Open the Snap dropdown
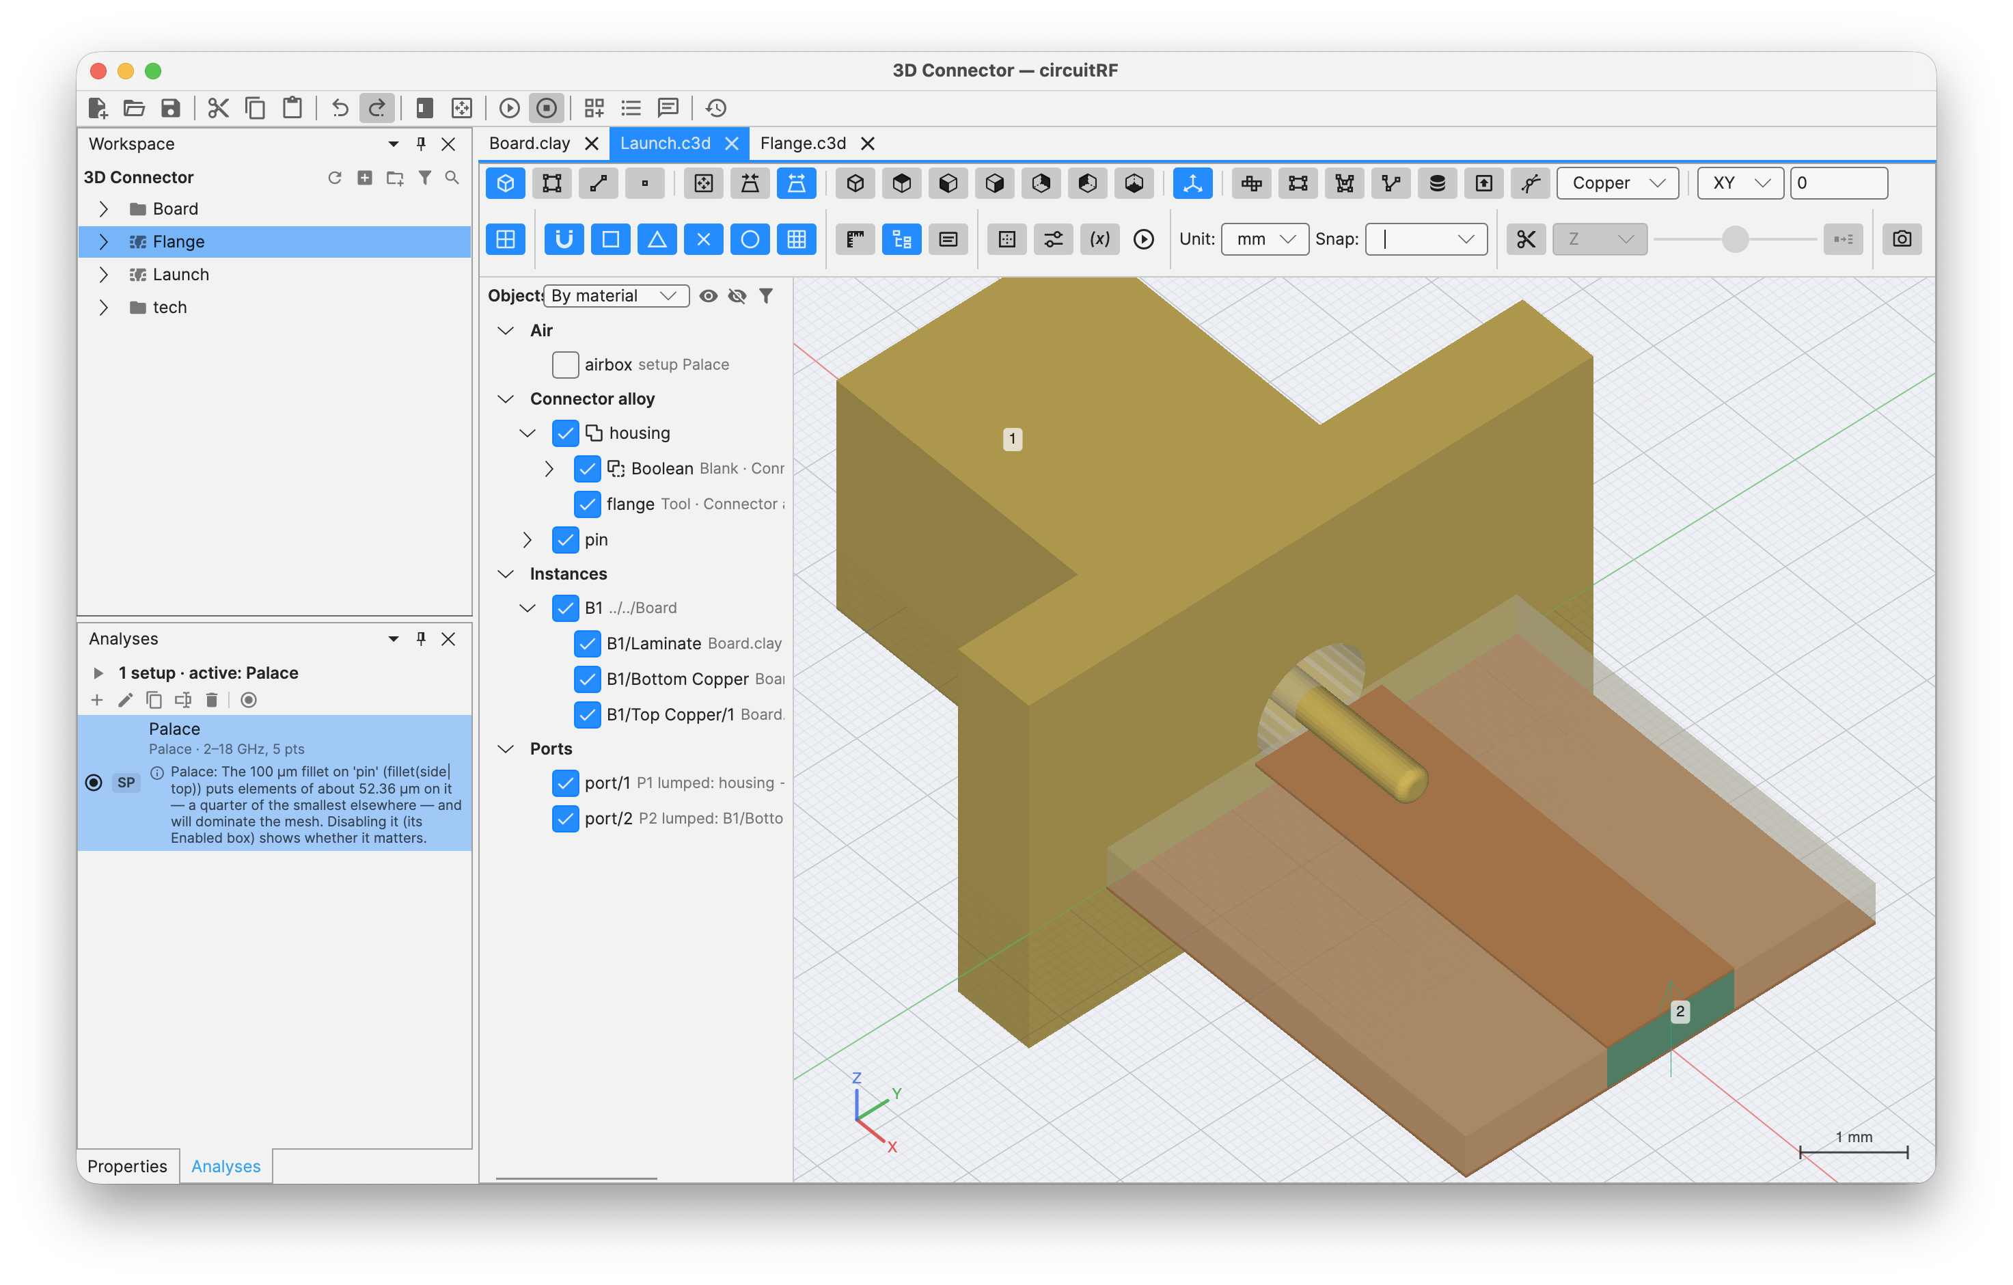2013x1285 pixels. point(1426,239)
